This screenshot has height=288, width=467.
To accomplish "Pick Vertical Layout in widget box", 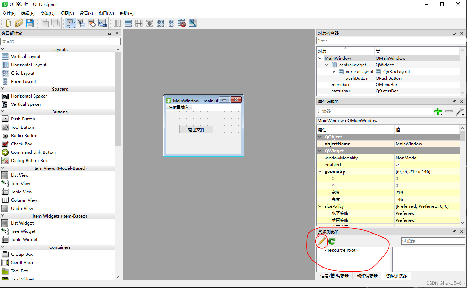I will click(x=26, y=57).
